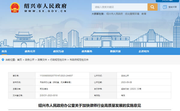Select the 司法,其他 topic category value
The width and height of the screenshot is (180, 111).
pyautogui.click(x=44, y=89)
